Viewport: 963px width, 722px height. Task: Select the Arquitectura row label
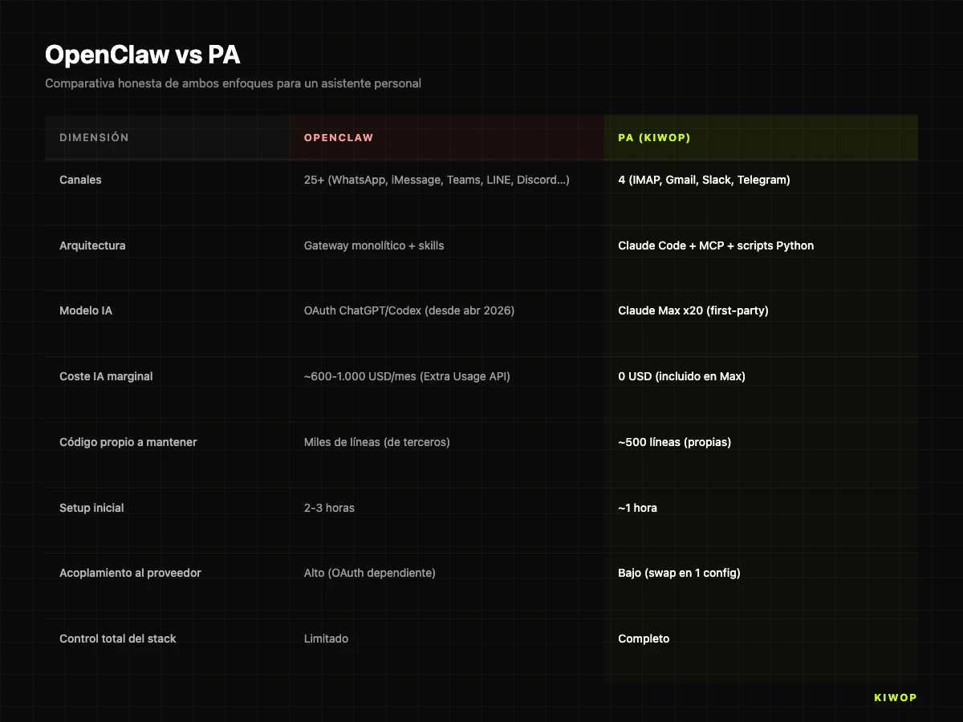click(92, 245)
